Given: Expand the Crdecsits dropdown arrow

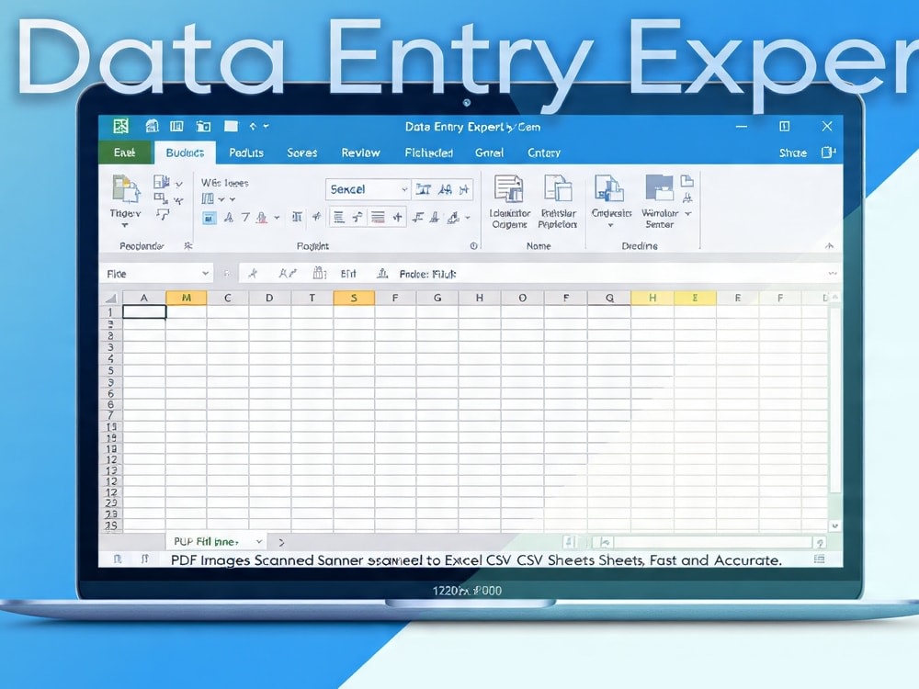Looking at the screenshot, I should click(x=610, y=226).
